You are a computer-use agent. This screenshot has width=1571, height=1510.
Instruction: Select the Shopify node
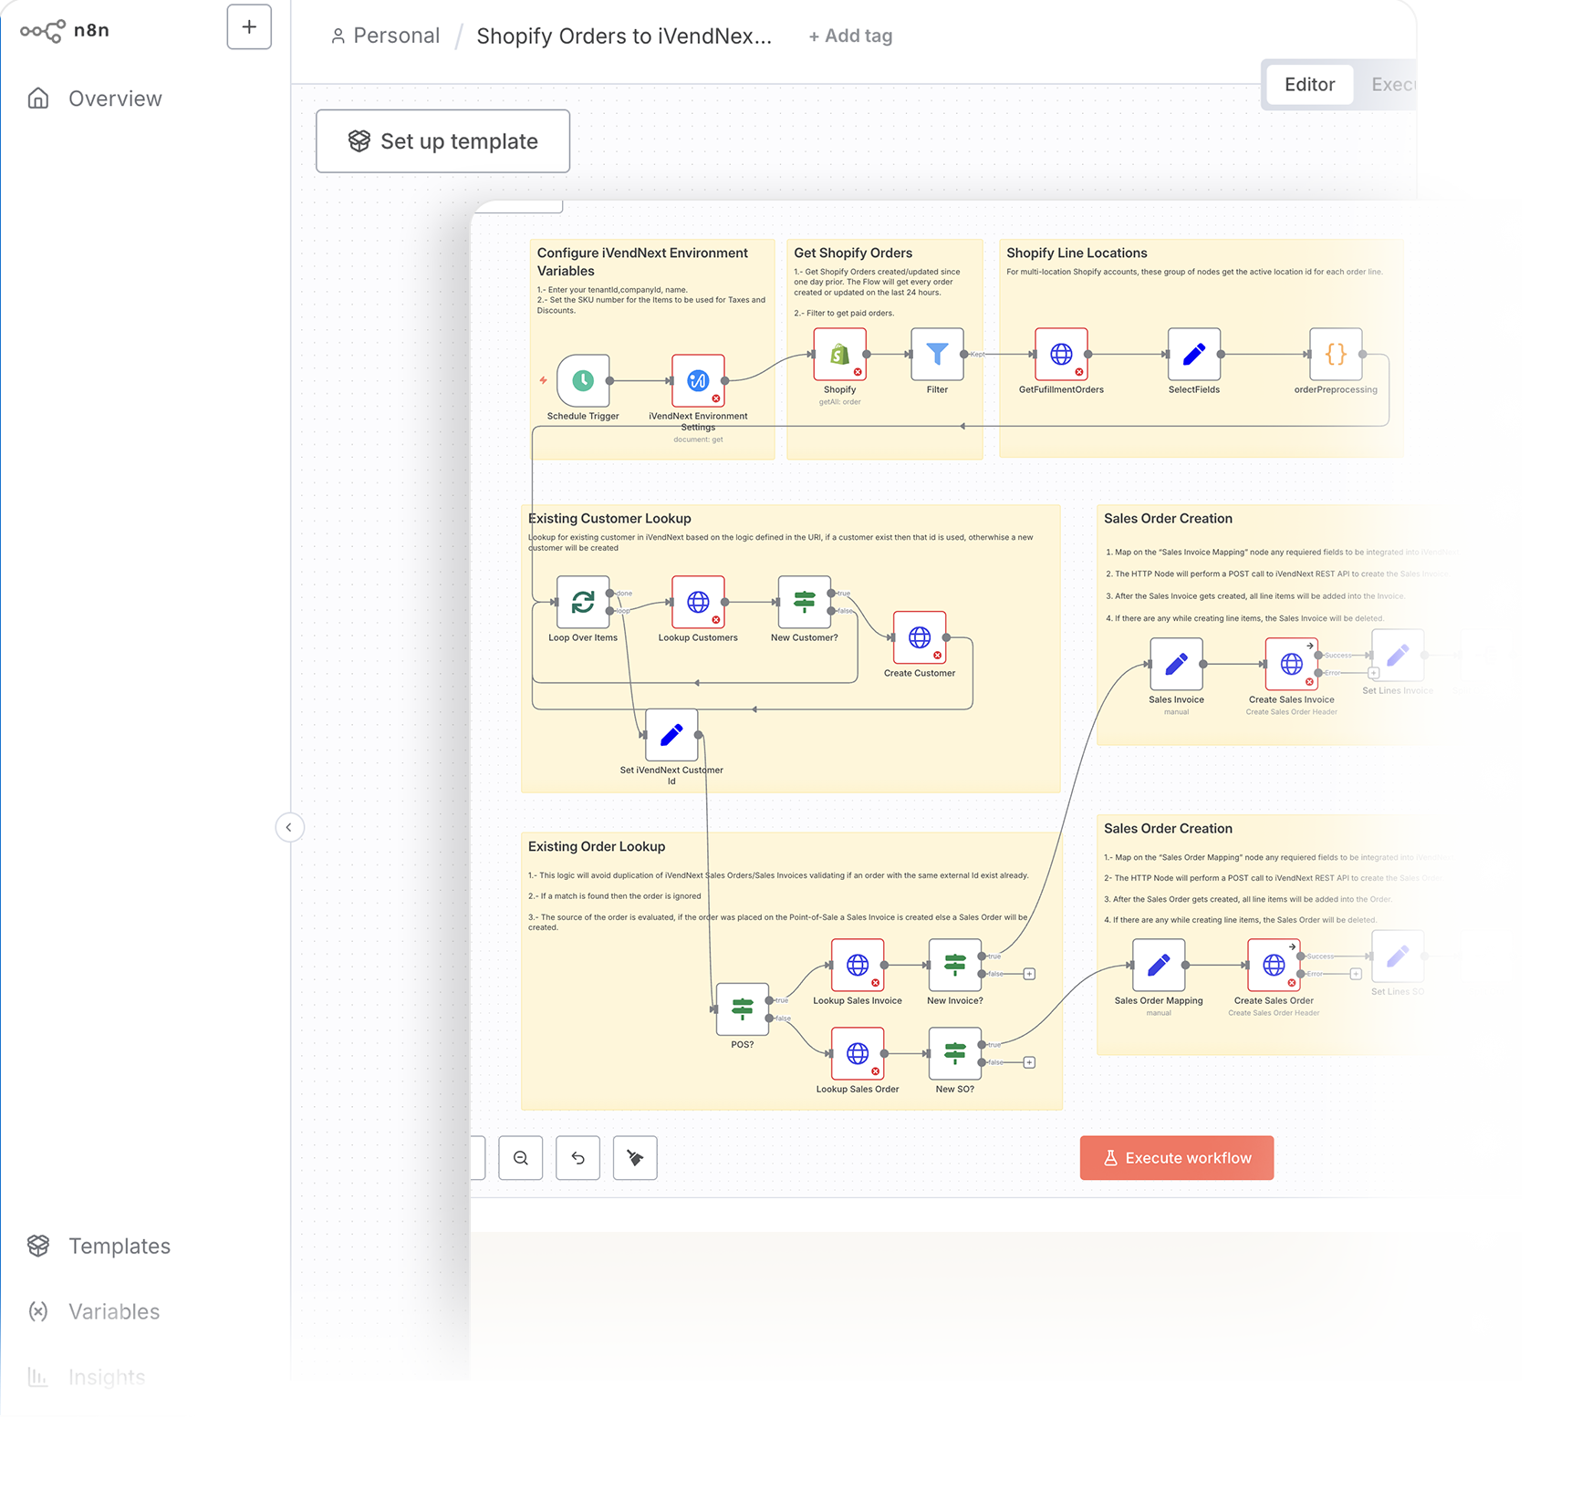tap(839, 354)
